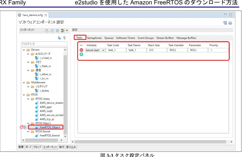
Task: Edit the Stack Size field 512
Action: [157, 50]
